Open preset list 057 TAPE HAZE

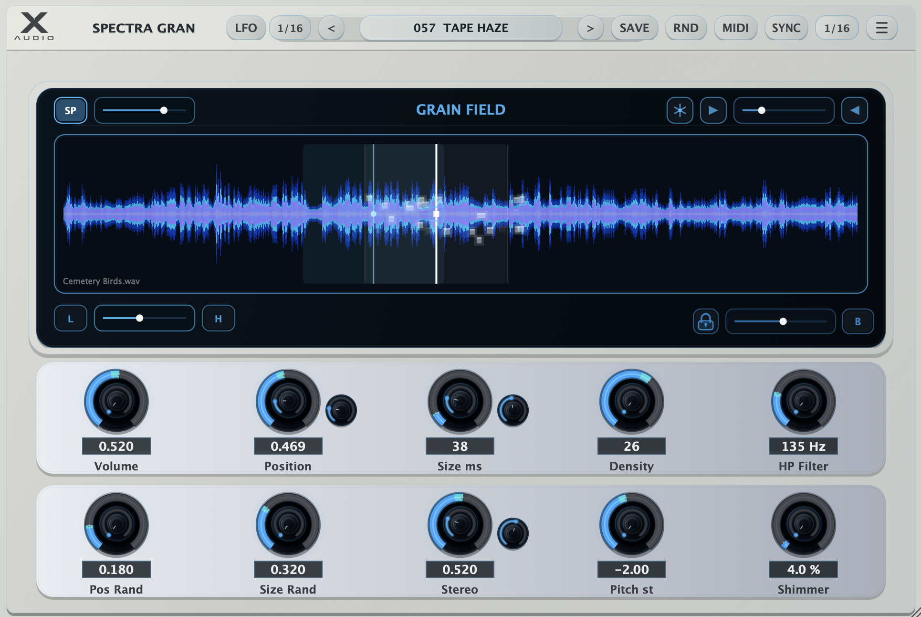[x=460, y=28]
